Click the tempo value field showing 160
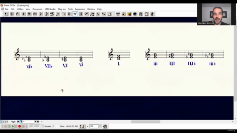The height and width of the screenshot is (133, 237). (94, 126)
